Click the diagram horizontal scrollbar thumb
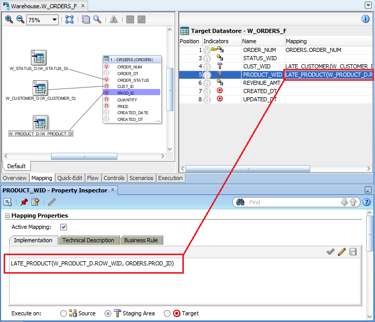 84,156
